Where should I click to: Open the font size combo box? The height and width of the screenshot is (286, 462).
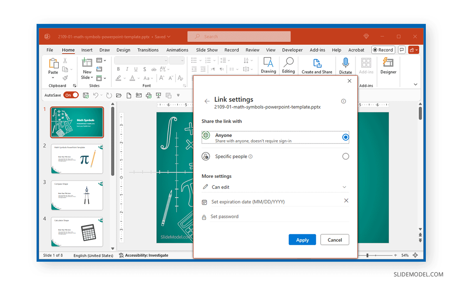(x=177, y=60)
